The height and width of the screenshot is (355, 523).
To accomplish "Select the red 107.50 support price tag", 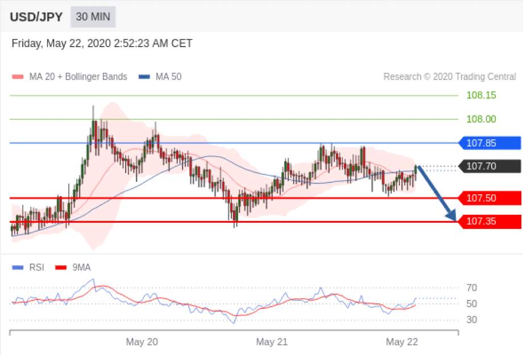I will (489, 198).
